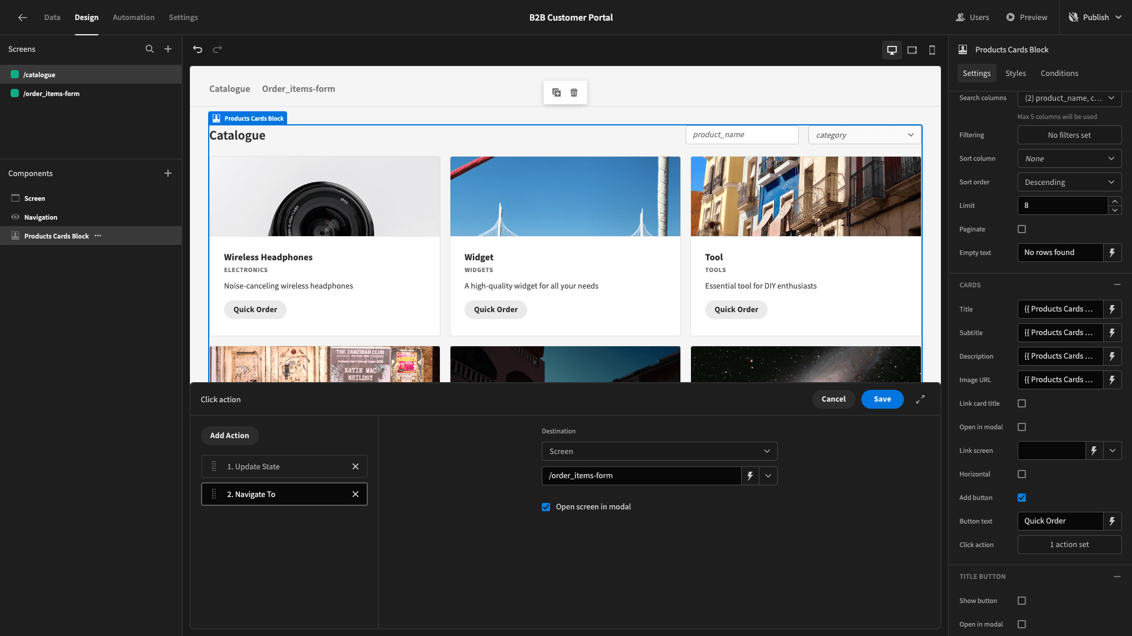Open bindings for destination URL field
The image size is (1132, 636).
750,476
